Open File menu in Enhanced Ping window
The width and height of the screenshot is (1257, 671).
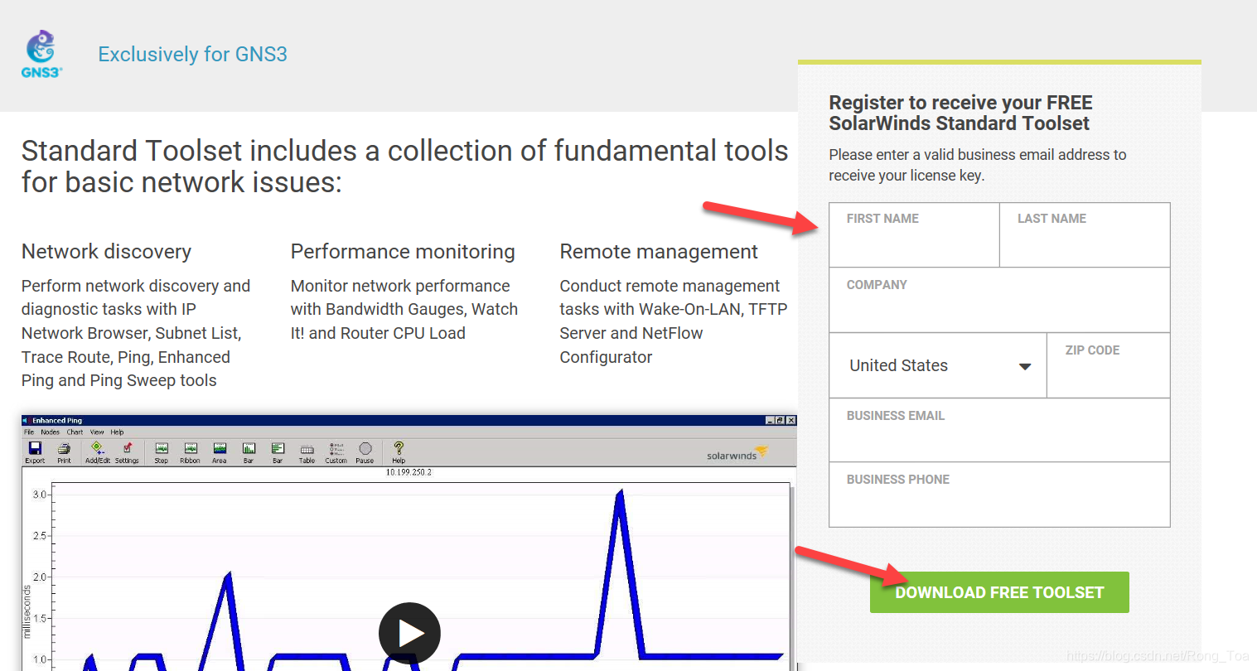pyautogui.click(x=29, y=432)
